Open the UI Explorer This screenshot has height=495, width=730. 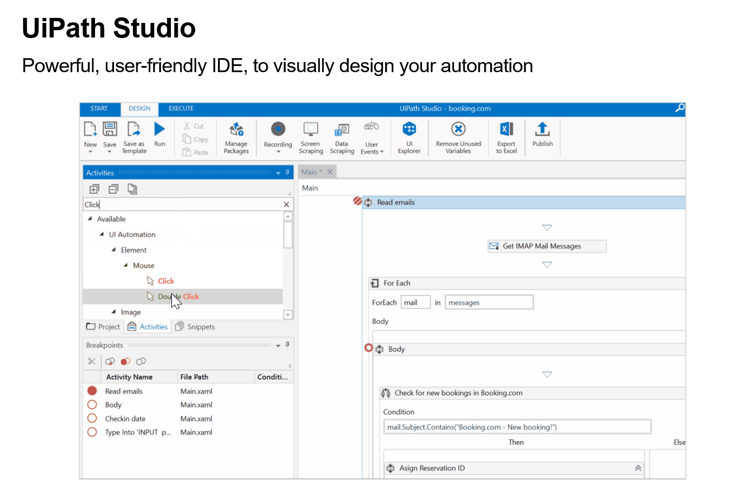coord(409,135)
